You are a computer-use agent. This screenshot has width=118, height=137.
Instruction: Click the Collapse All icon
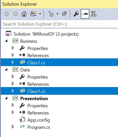(64, 14)
